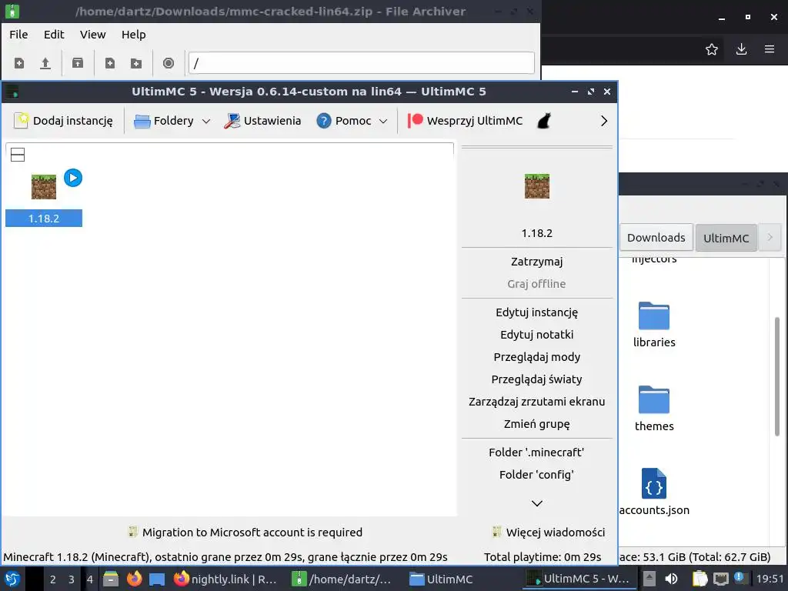
Task: Open Folder '.minecraft'
Action: (536, 452)
